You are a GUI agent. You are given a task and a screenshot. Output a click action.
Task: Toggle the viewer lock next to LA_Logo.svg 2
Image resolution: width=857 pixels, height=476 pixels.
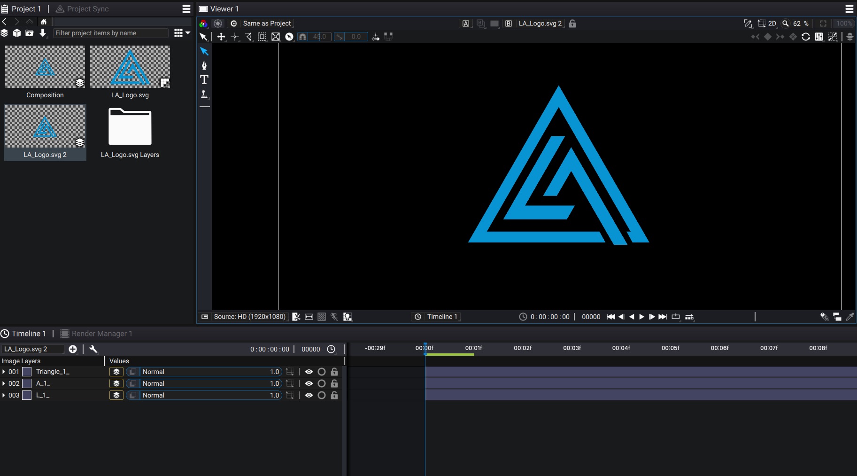(572, 23)
